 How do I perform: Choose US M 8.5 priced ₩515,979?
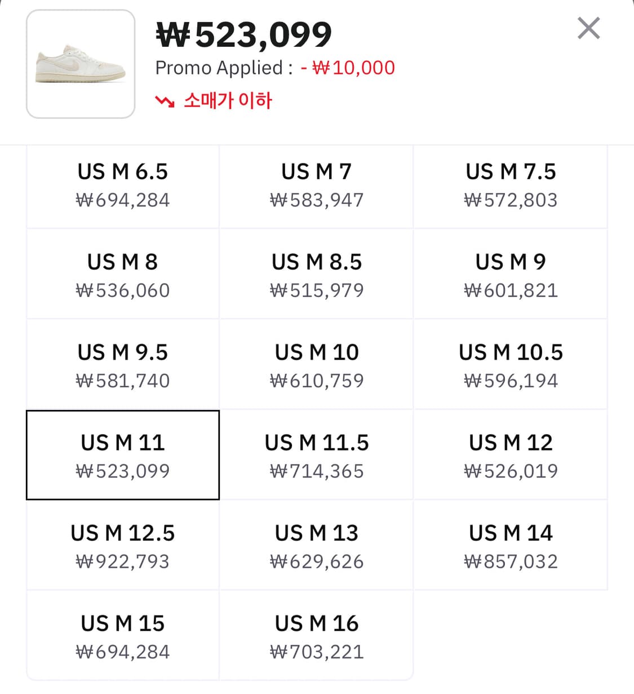pyautogui.click(x=316, y=276)
